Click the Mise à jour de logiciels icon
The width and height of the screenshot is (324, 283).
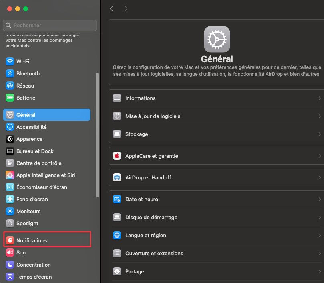[117, 116]
